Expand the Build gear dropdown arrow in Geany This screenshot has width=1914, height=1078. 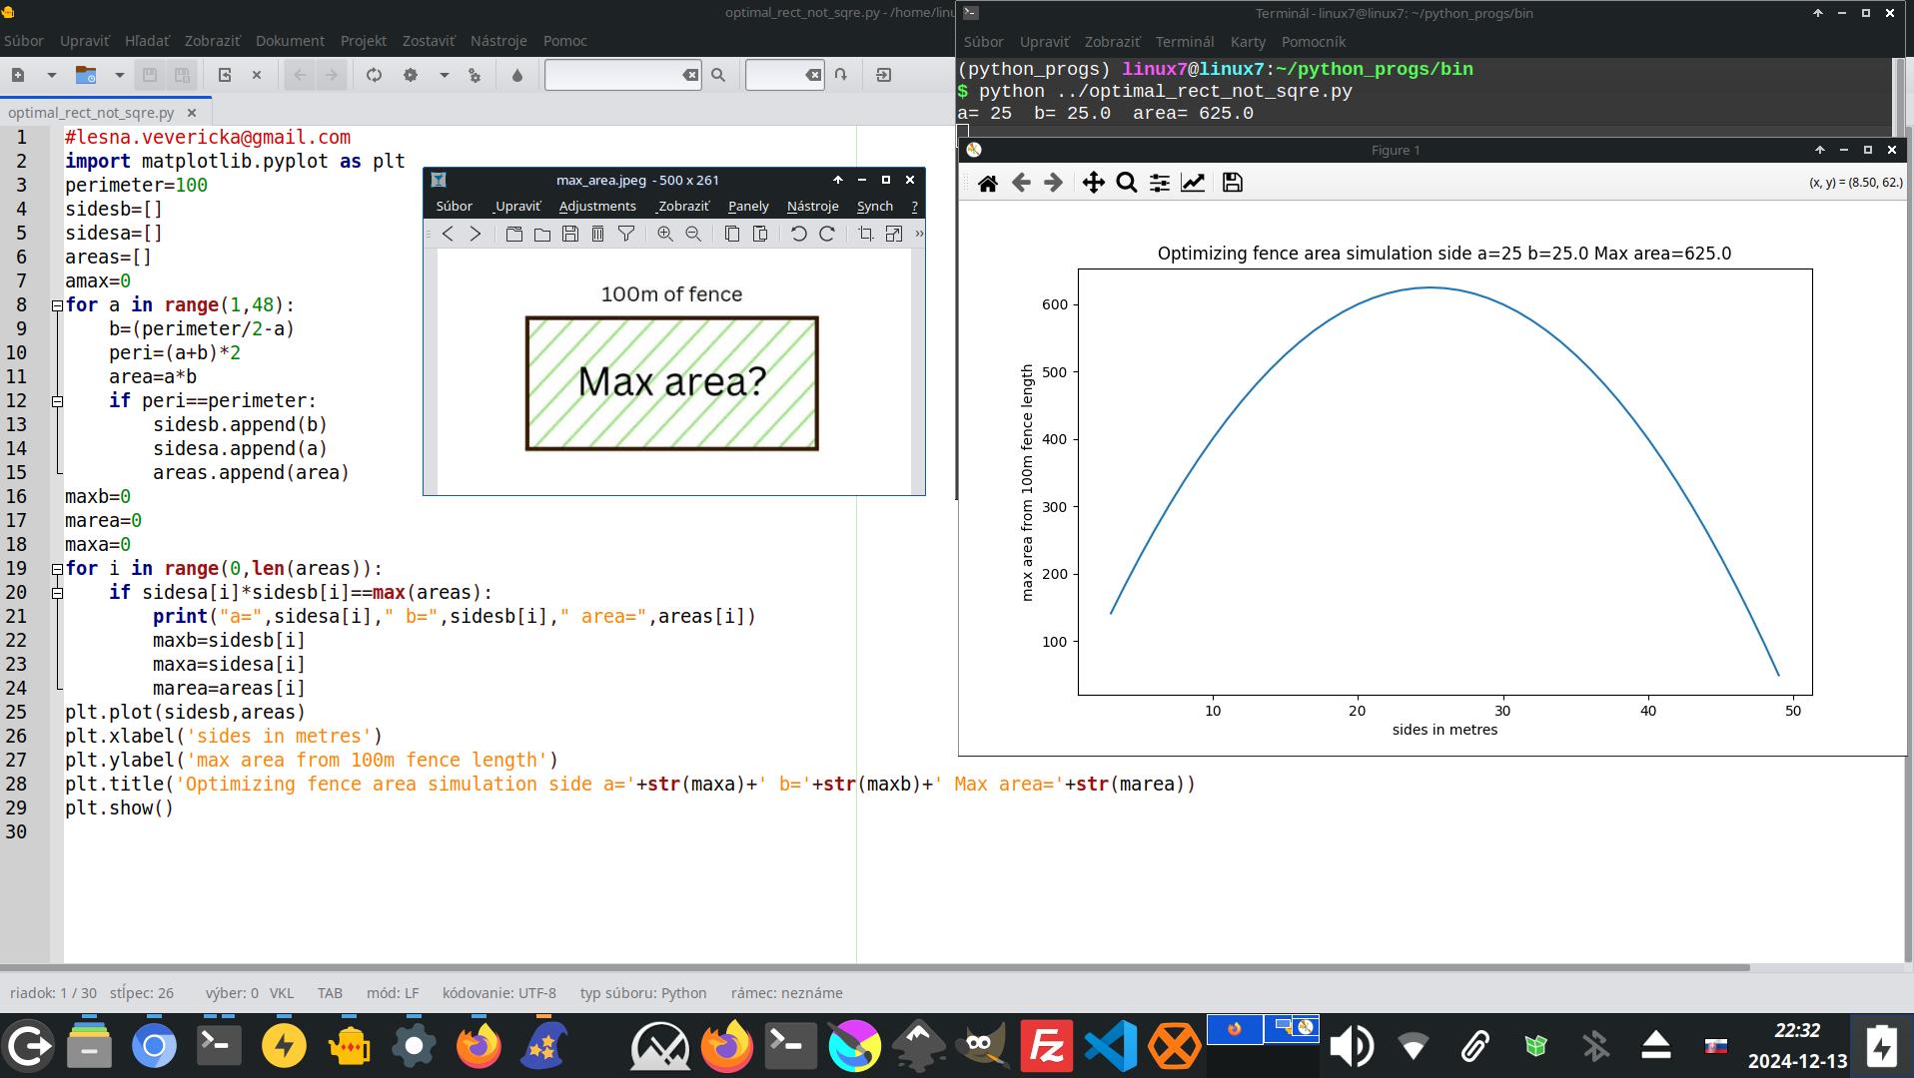coord(444,75)
